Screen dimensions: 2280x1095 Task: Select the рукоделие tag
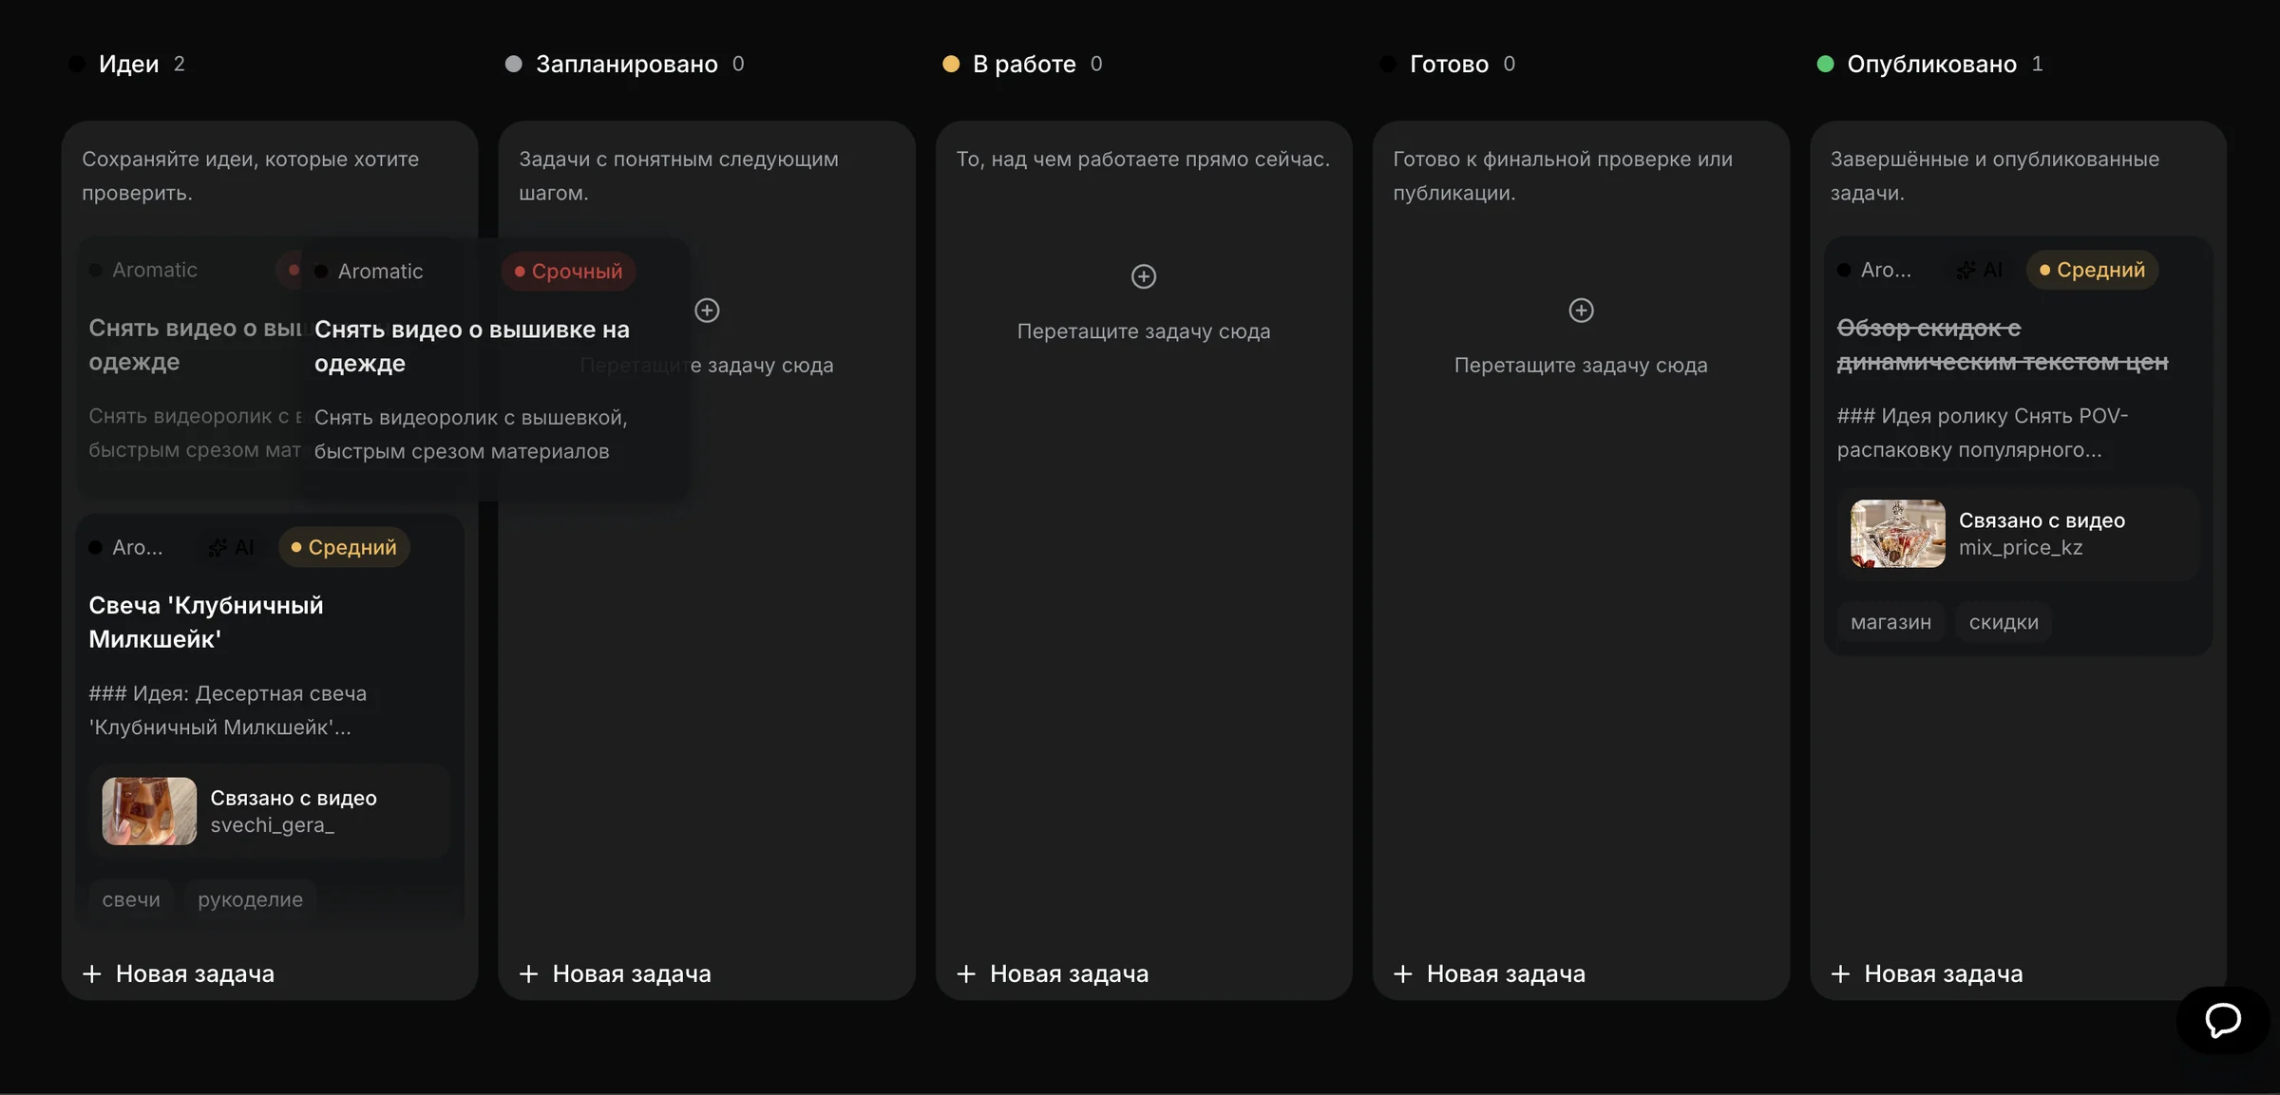pyautogui.click(x=250, y=899)
